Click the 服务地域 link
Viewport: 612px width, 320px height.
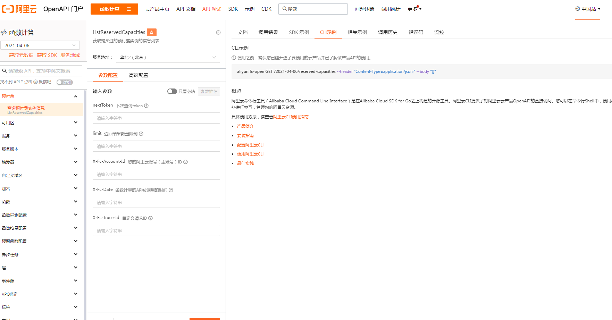(70, 56)
